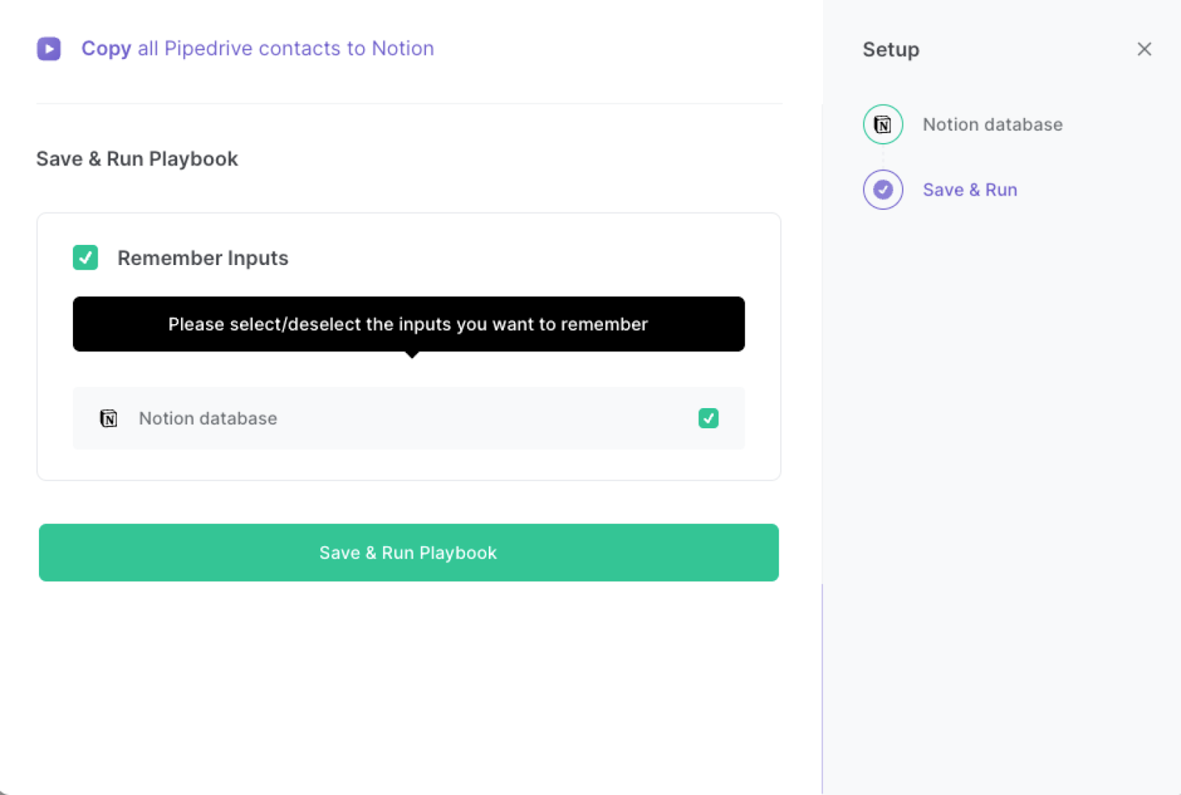Expand the Notion database input entry

tap(408, 418)
